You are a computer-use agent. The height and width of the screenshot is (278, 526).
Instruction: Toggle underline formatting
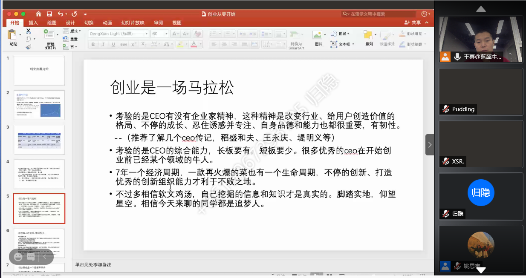click(x=113, y=44)
